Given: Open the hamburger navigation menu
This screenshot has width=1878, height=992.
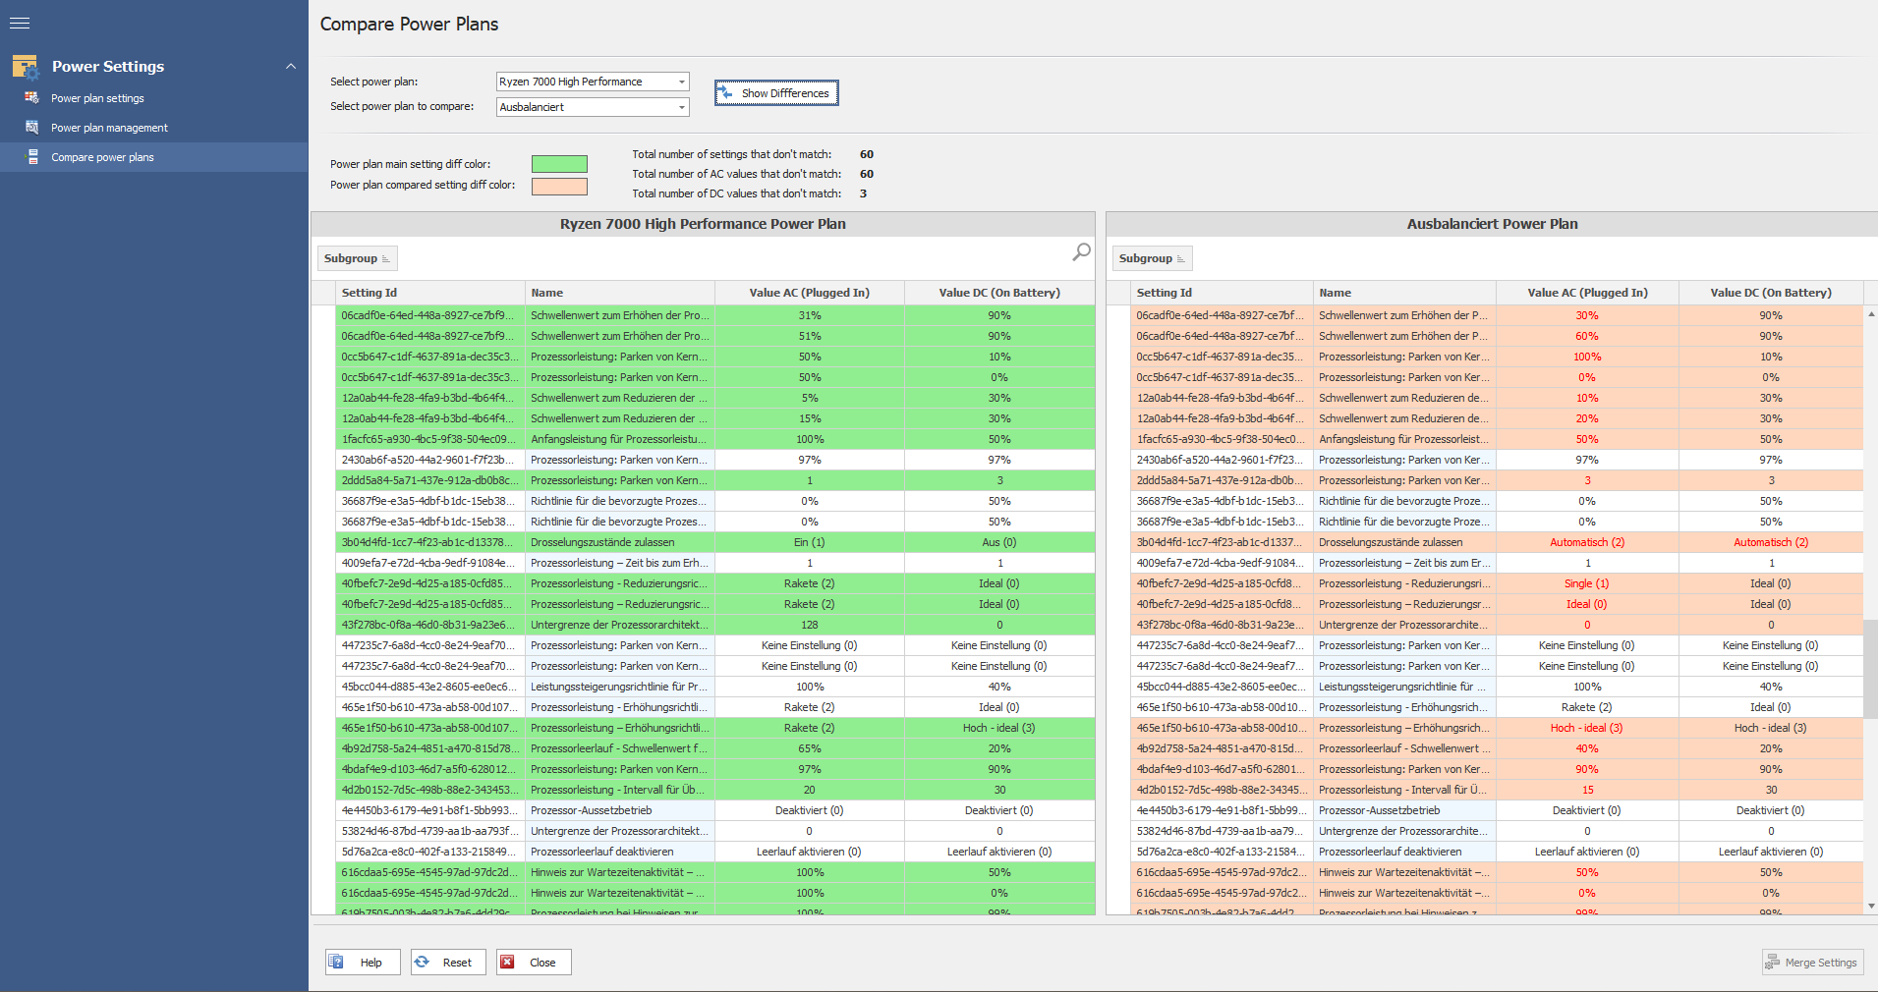Looking at the screenshot, I should 20,23.
